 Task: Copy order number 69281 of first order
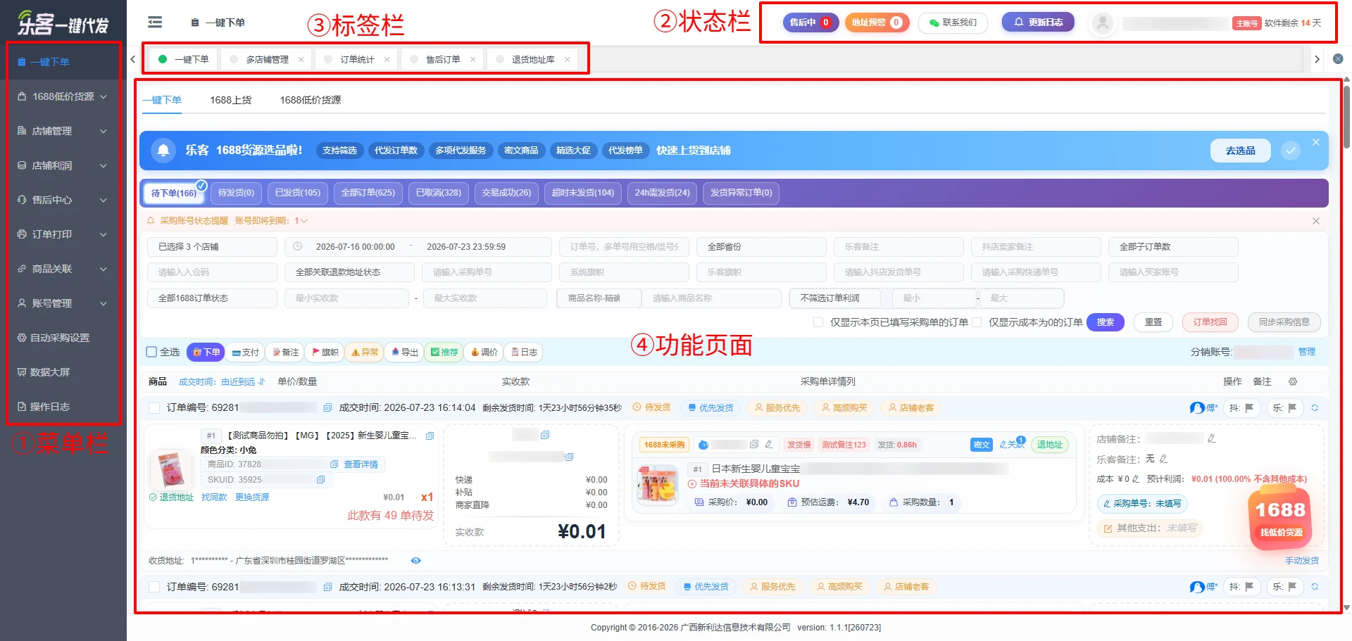click(327, 408)
